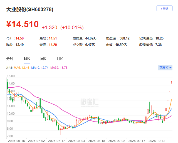Click the 7.00 price axis label

pos(10,136)
